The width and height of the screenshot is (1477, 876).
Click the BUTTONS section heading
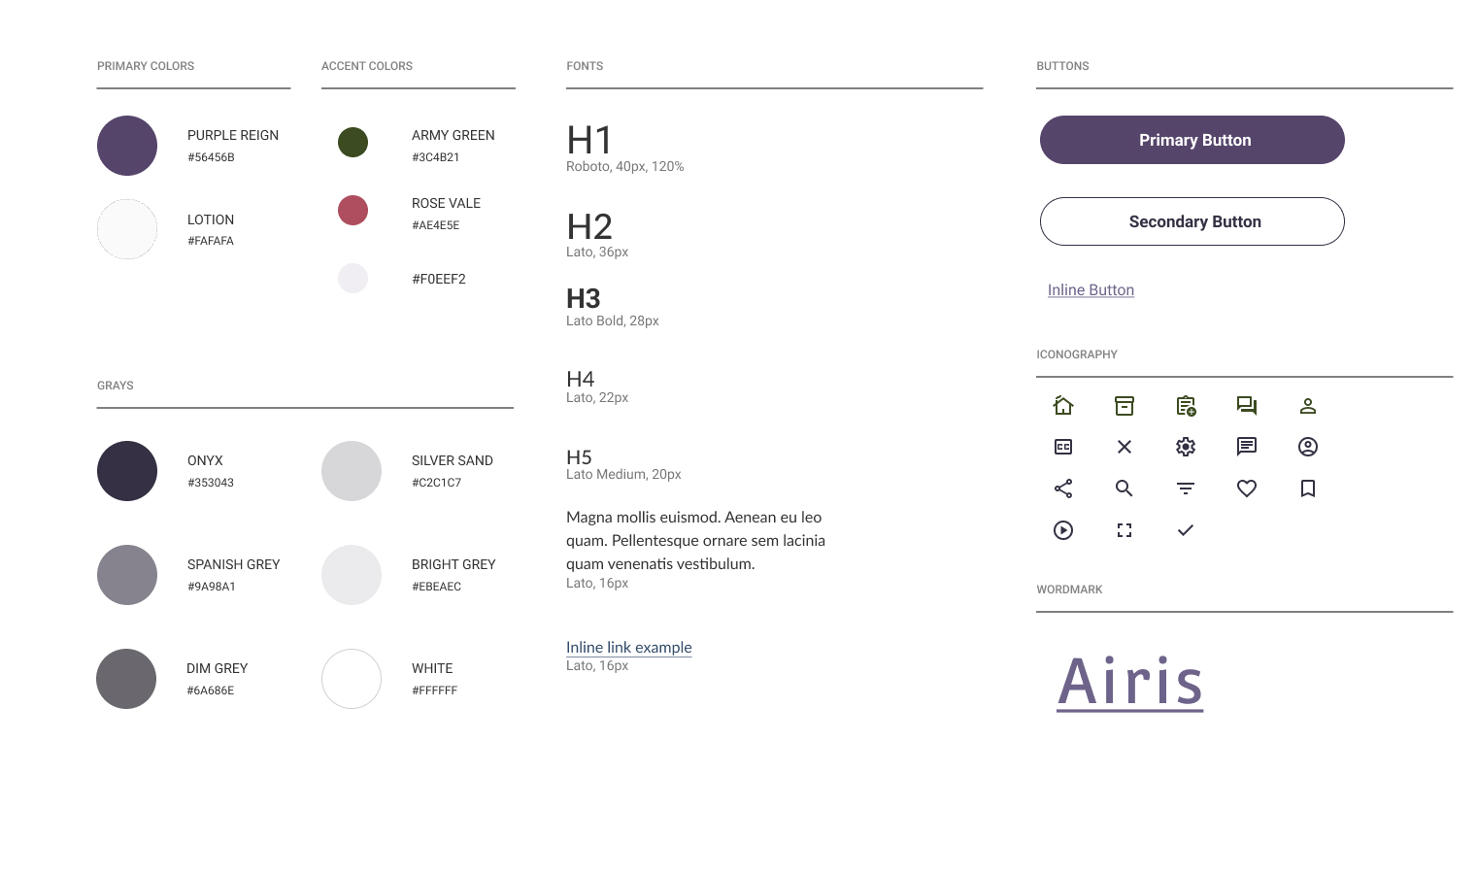1062,66
